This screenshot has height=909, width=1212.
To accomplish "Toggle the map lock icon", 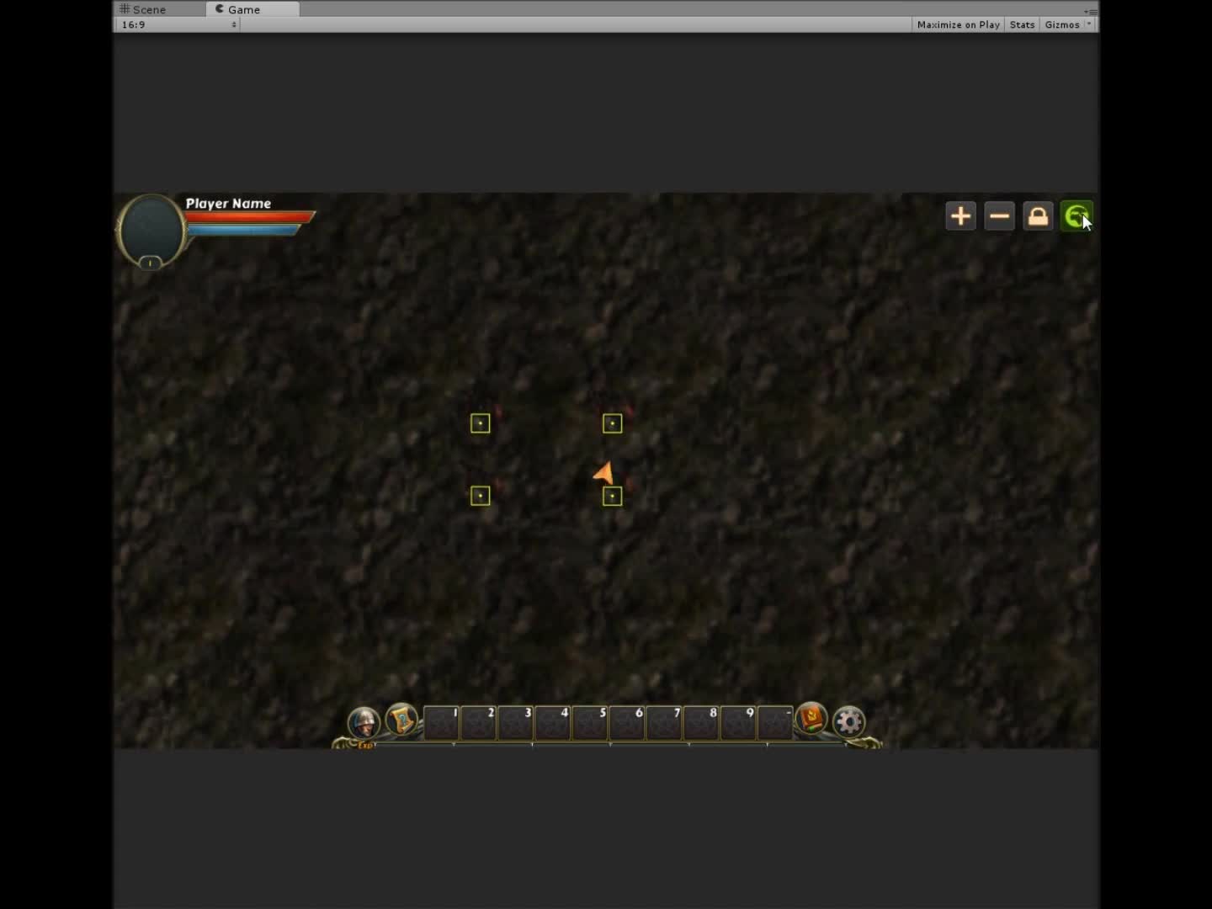I will (1038, 216).
